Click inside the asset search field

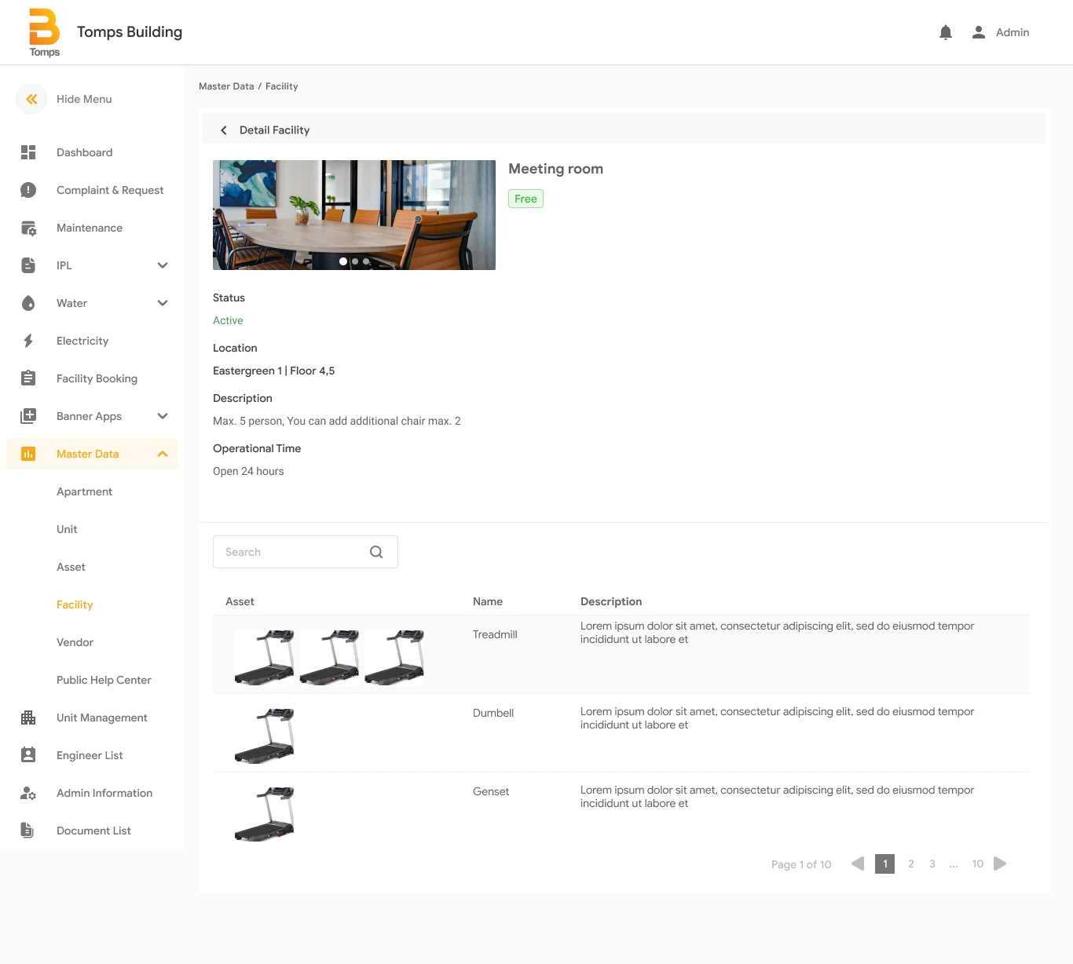pos(291,552)
